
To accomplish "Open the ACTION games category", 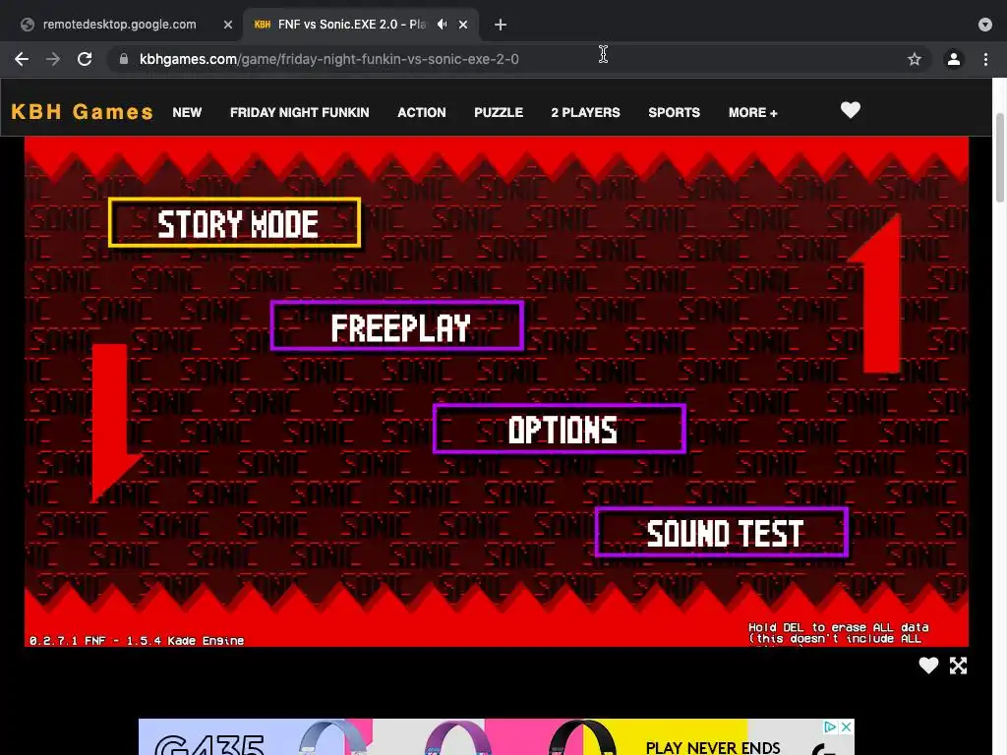I will [x=421, y=112].
